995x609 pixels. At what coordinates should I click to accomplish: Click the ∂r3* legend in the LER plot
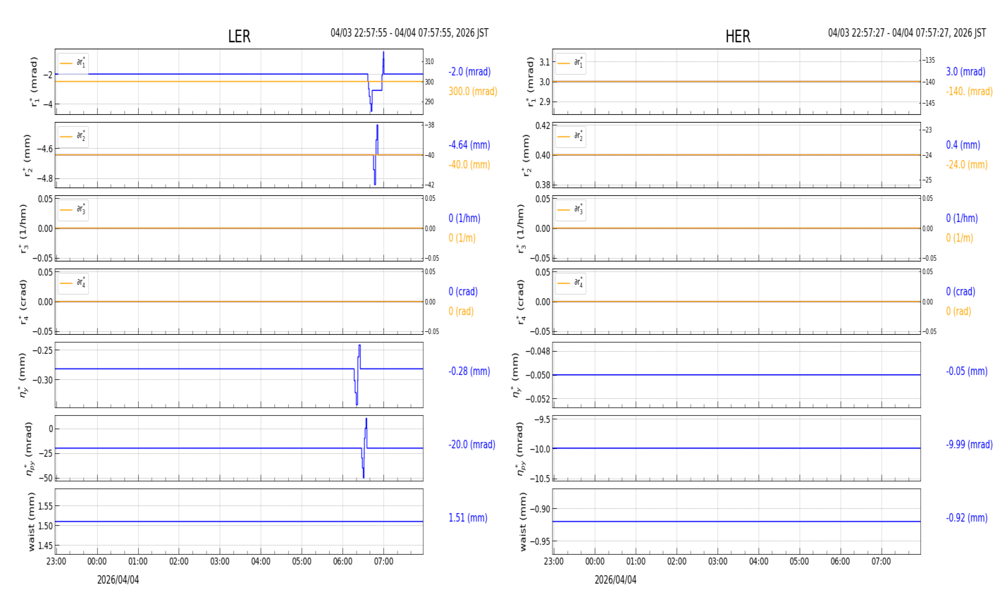pyautogui.click(x=73, y=209)
